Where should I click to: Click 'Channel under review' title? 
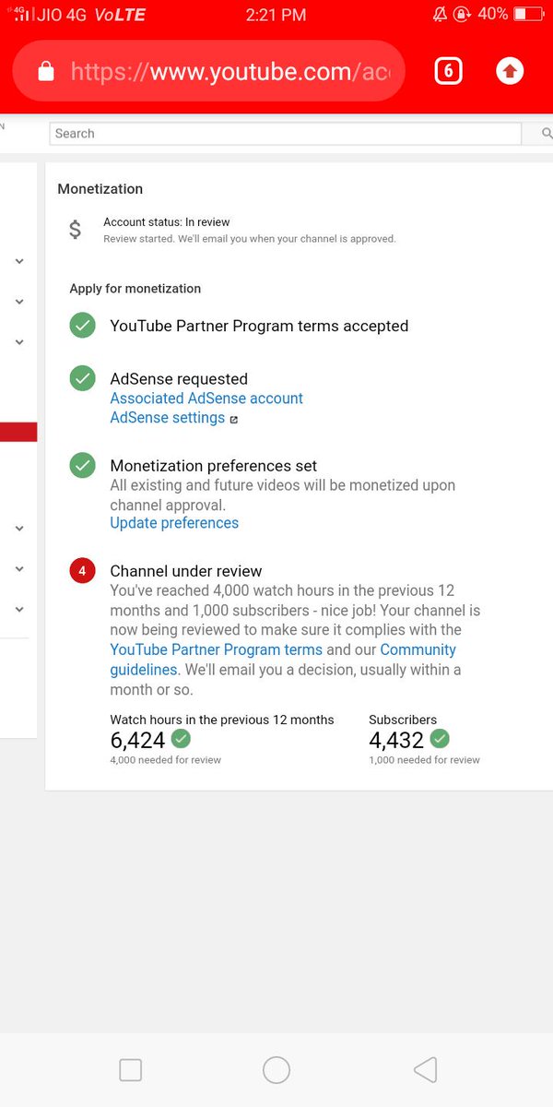coord(186,571)
